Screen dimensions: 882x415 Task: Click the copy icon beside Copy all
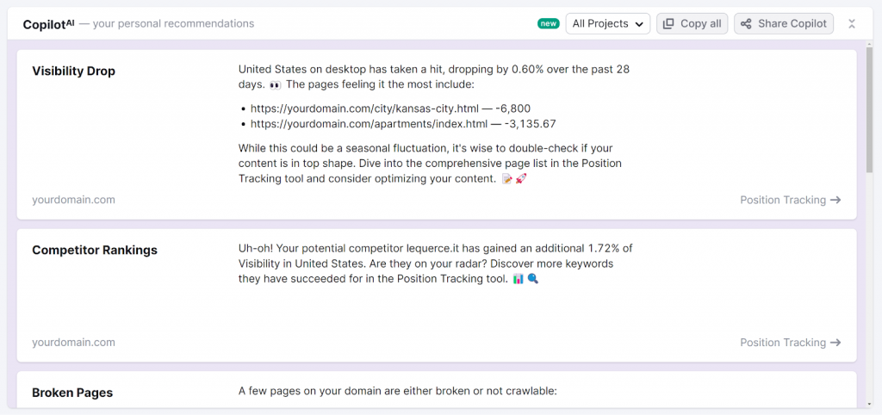tap(668, 24)
